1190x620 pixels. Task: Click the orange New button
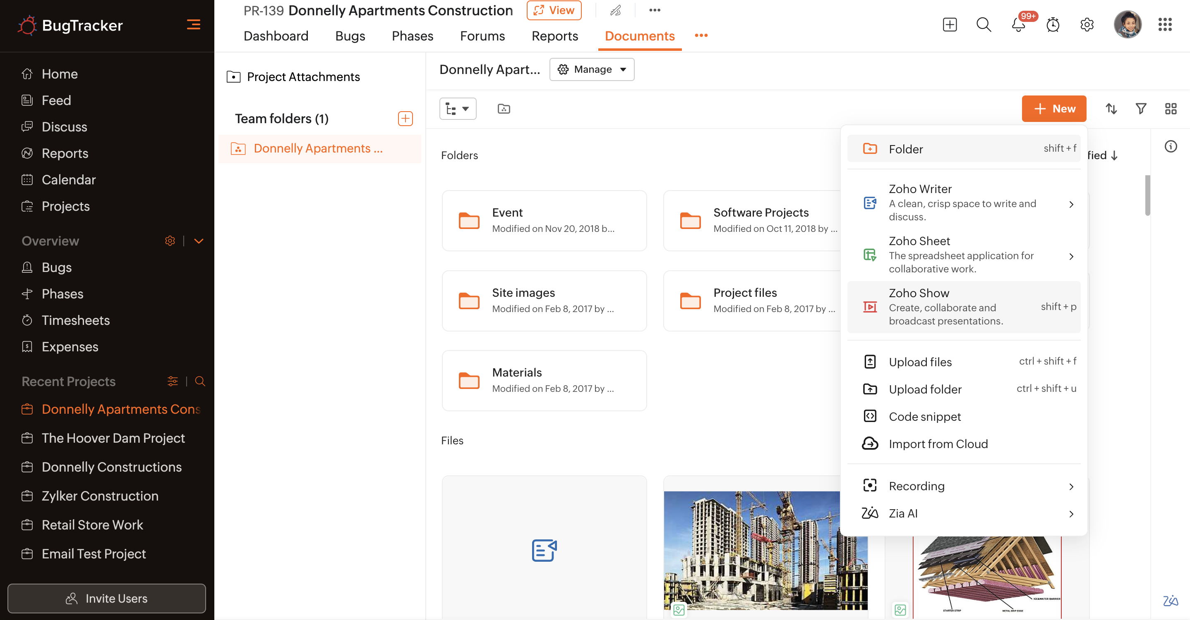(1053, 109)
